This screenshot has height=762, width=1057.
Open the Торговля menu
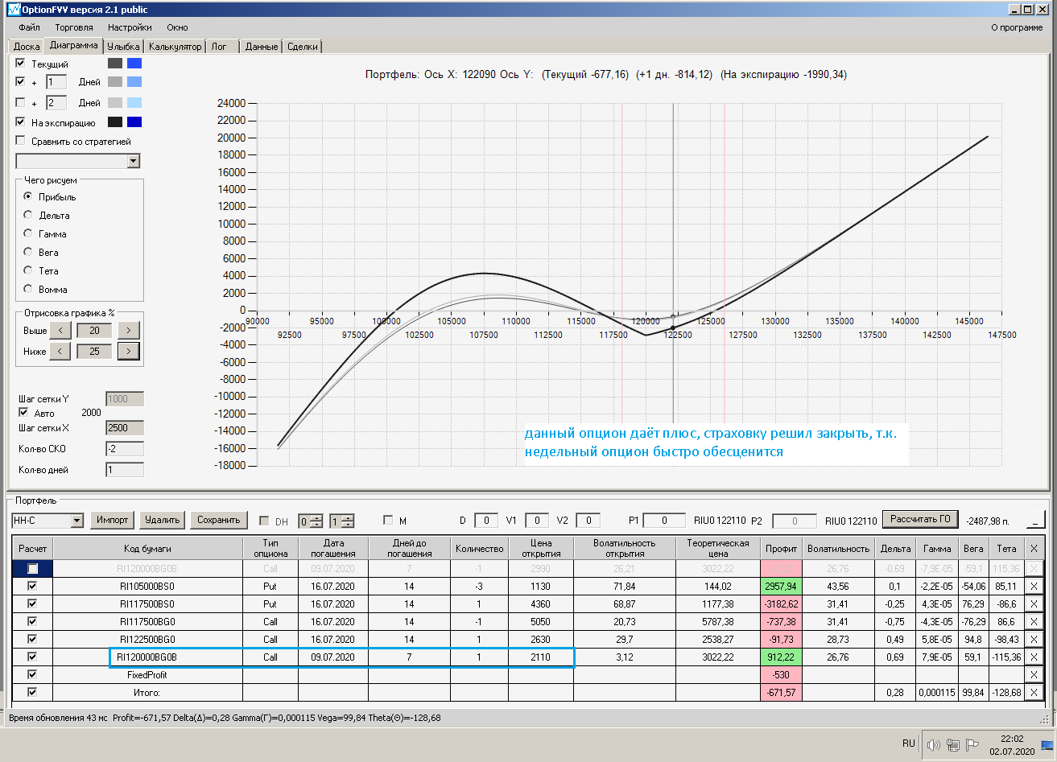[x=74, y=27]
